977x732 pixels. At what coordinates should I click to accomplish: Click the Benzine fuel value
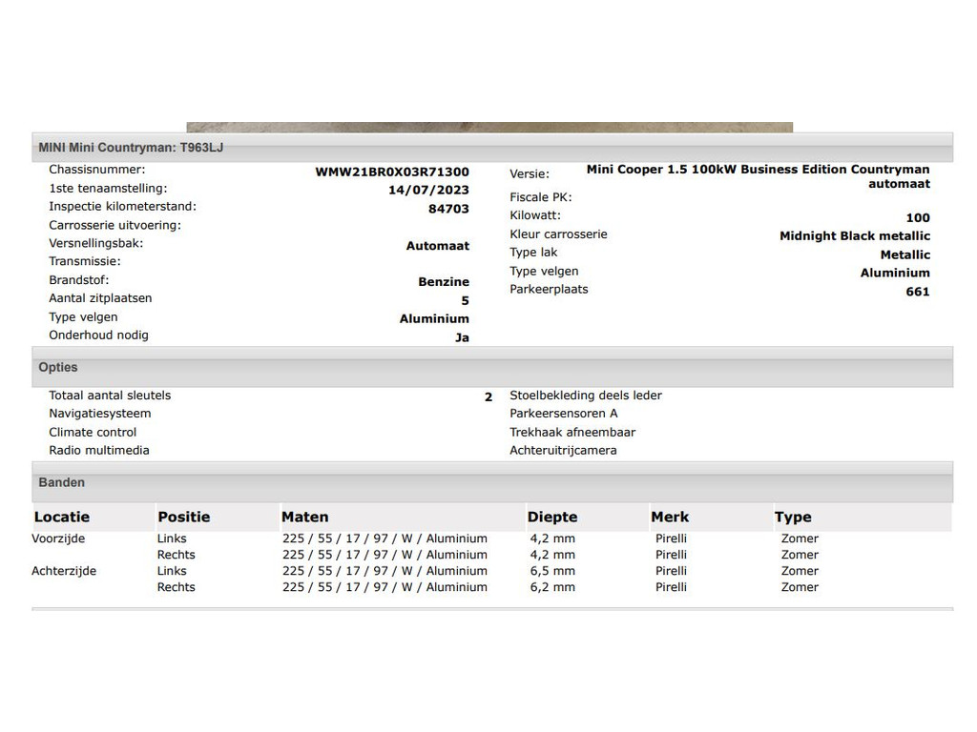click(x=444, y=282)
